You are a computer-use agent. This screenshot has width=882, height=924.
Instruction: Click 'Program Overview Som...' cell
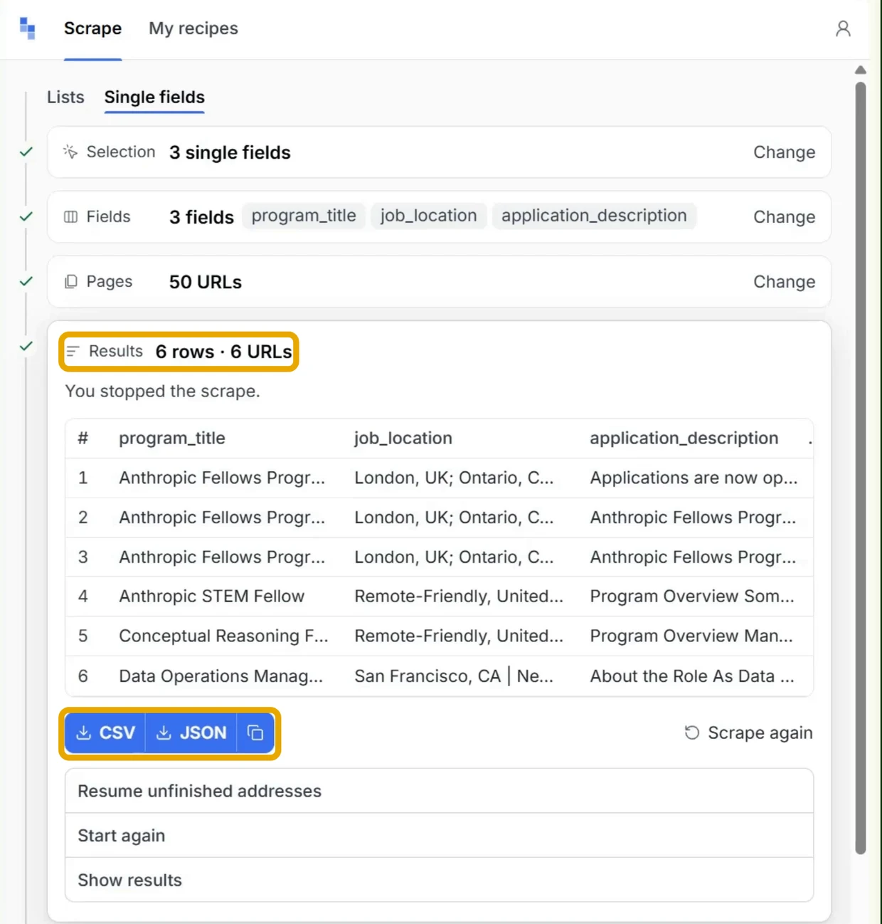pos(692,596)
